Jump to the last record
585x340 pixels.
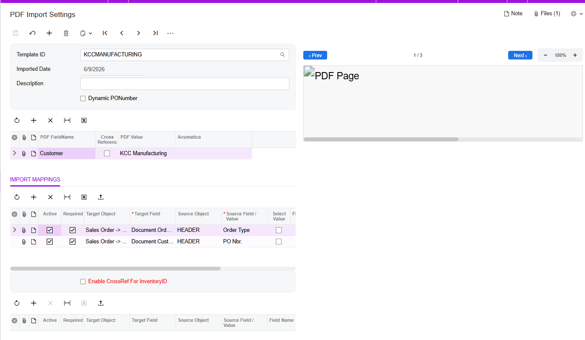(x=155, y=33)
